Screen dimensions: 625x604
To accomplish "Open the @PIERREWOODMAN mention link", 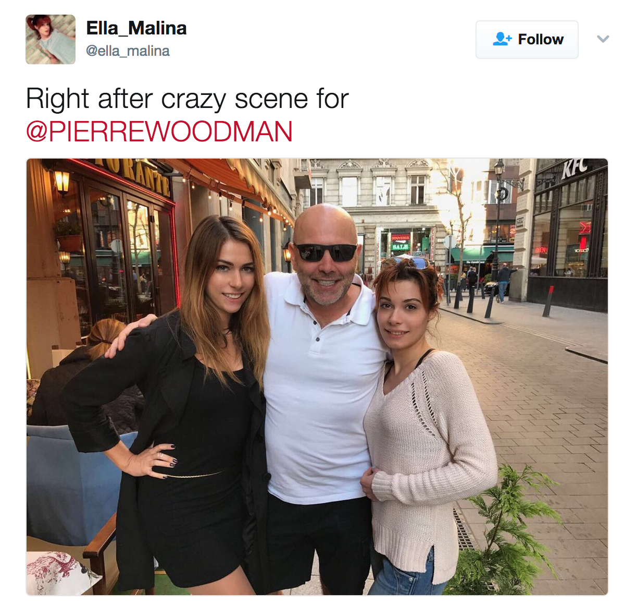I will tap(159, 131).
